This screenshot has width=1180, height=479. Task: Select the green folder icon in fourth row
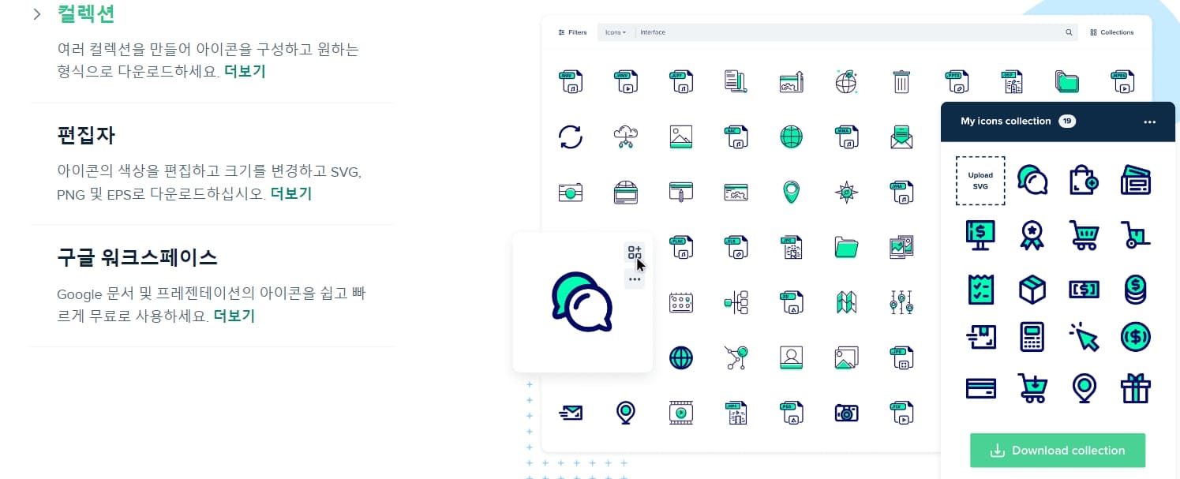(x=846, y=247)
